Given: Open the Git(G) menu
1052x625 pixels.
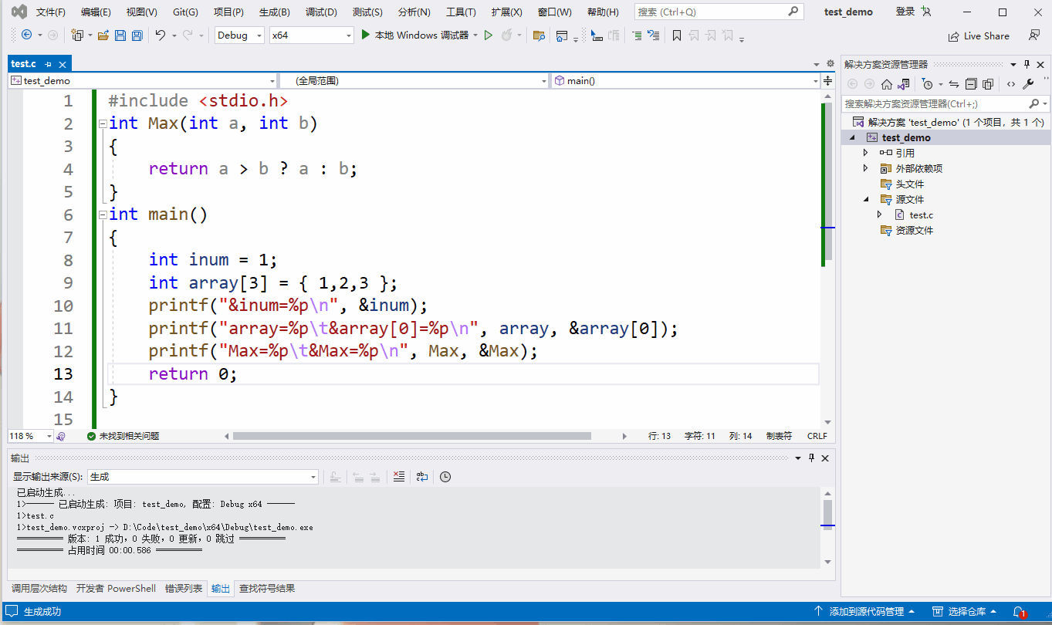Looking at the screenshot, I should (x=185, y=12).
